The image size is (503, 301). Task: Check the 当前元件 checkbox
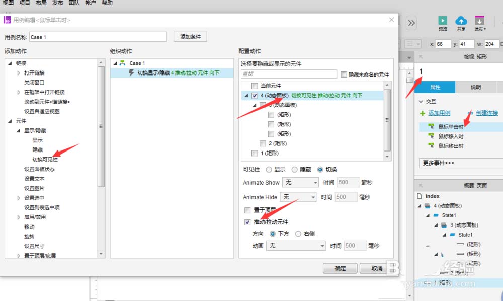point(255,86)
